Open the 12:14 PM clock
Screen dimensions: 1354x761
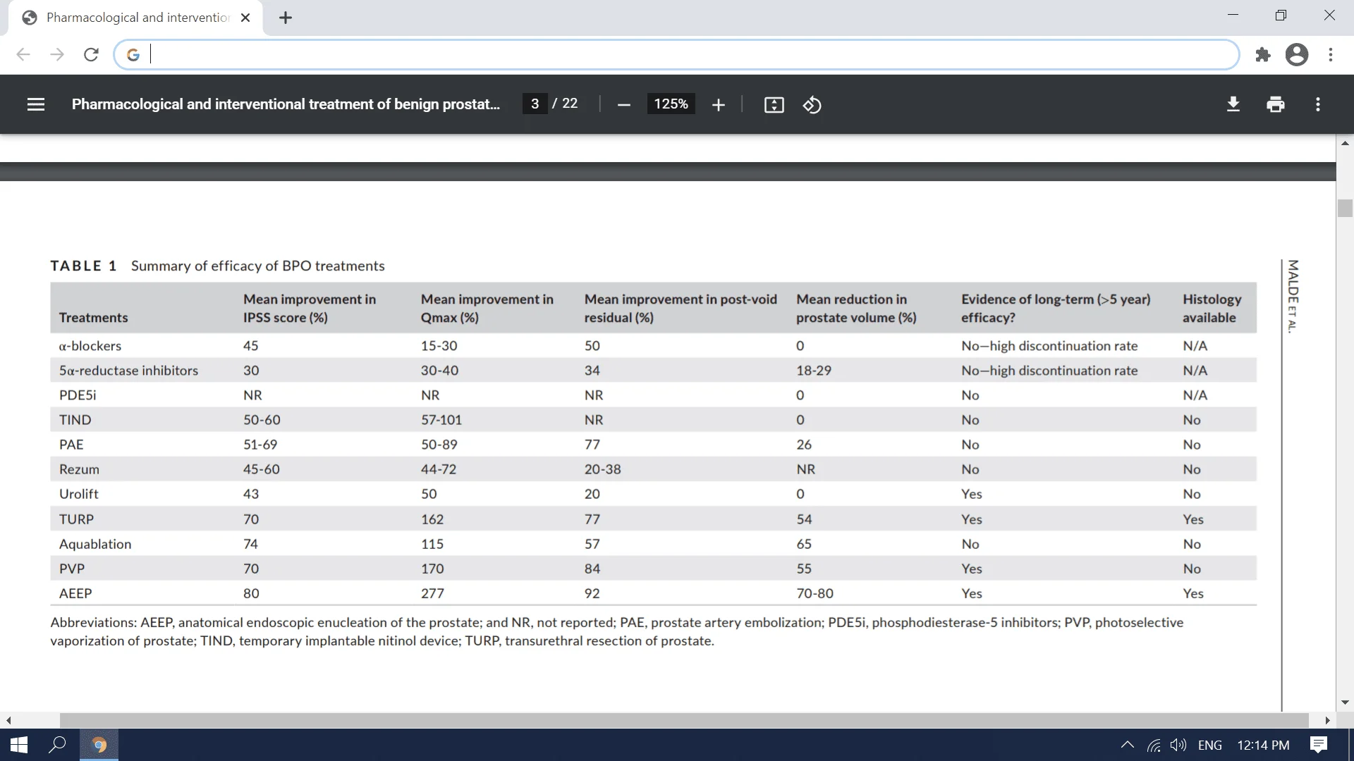(x=1263, y=745)
